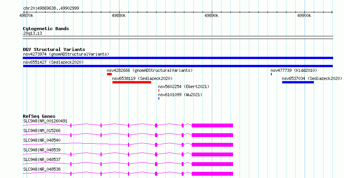The width and height of the screenshot is (344, 178).
Task: Open SLC9A8|NR_048539 transcript label
Action: (42, 150)
